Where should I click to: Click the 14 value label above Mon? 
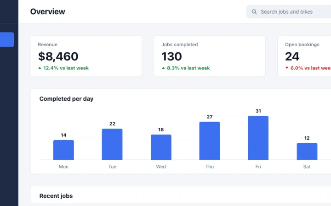(x=63, y=135)
